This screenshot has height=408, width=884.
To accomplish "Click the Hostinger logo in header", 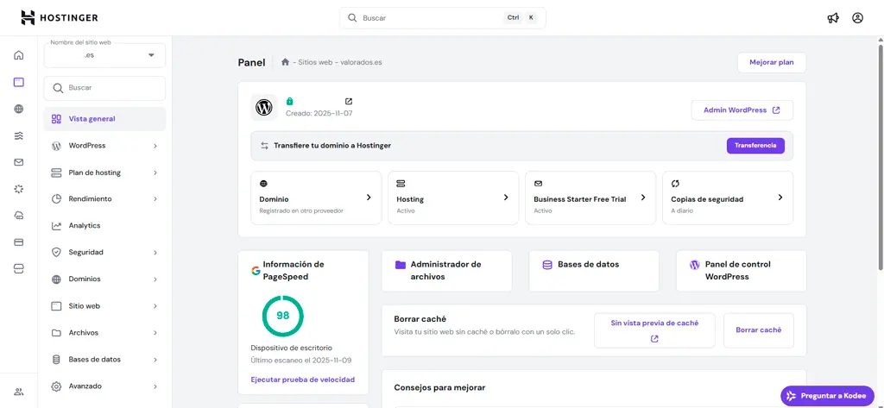I will click(59, 17).
